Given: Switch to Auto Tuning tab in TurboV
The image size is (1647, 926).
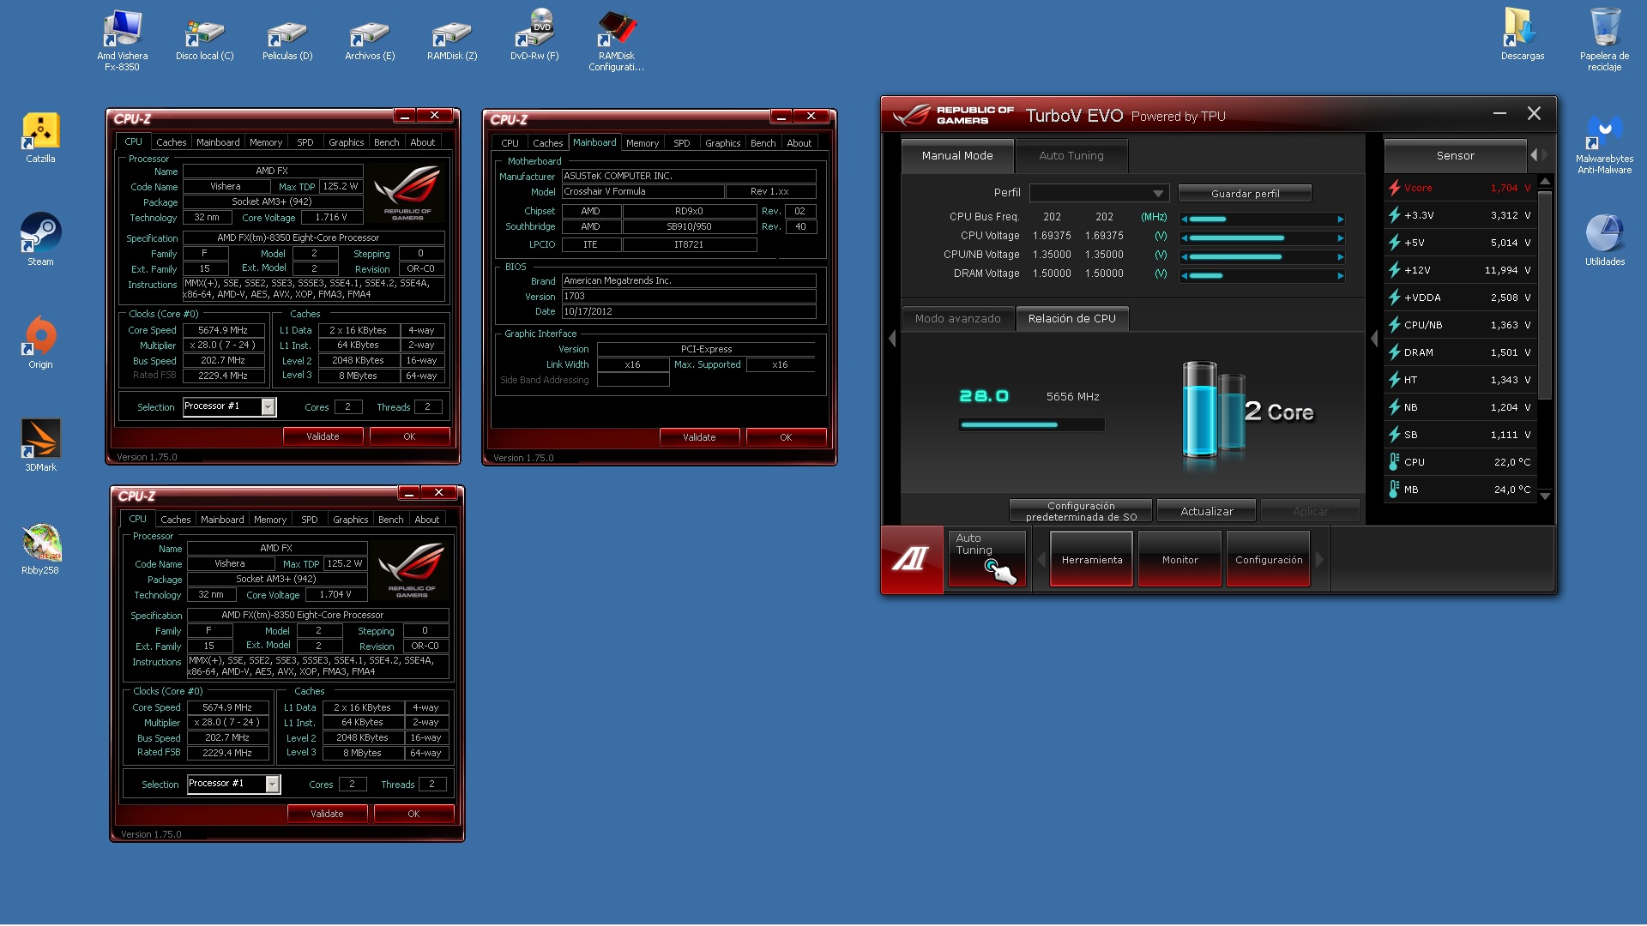Looking at the screenshot, I should 1071,155.
